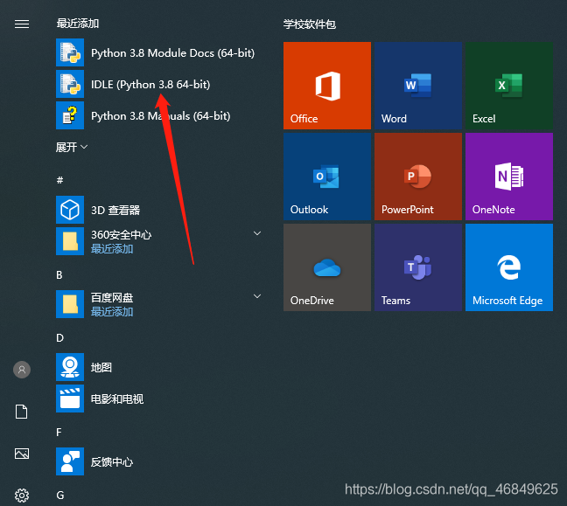
Task: Expand the recently added list with 展开
Action: click(x=71, y=147)
